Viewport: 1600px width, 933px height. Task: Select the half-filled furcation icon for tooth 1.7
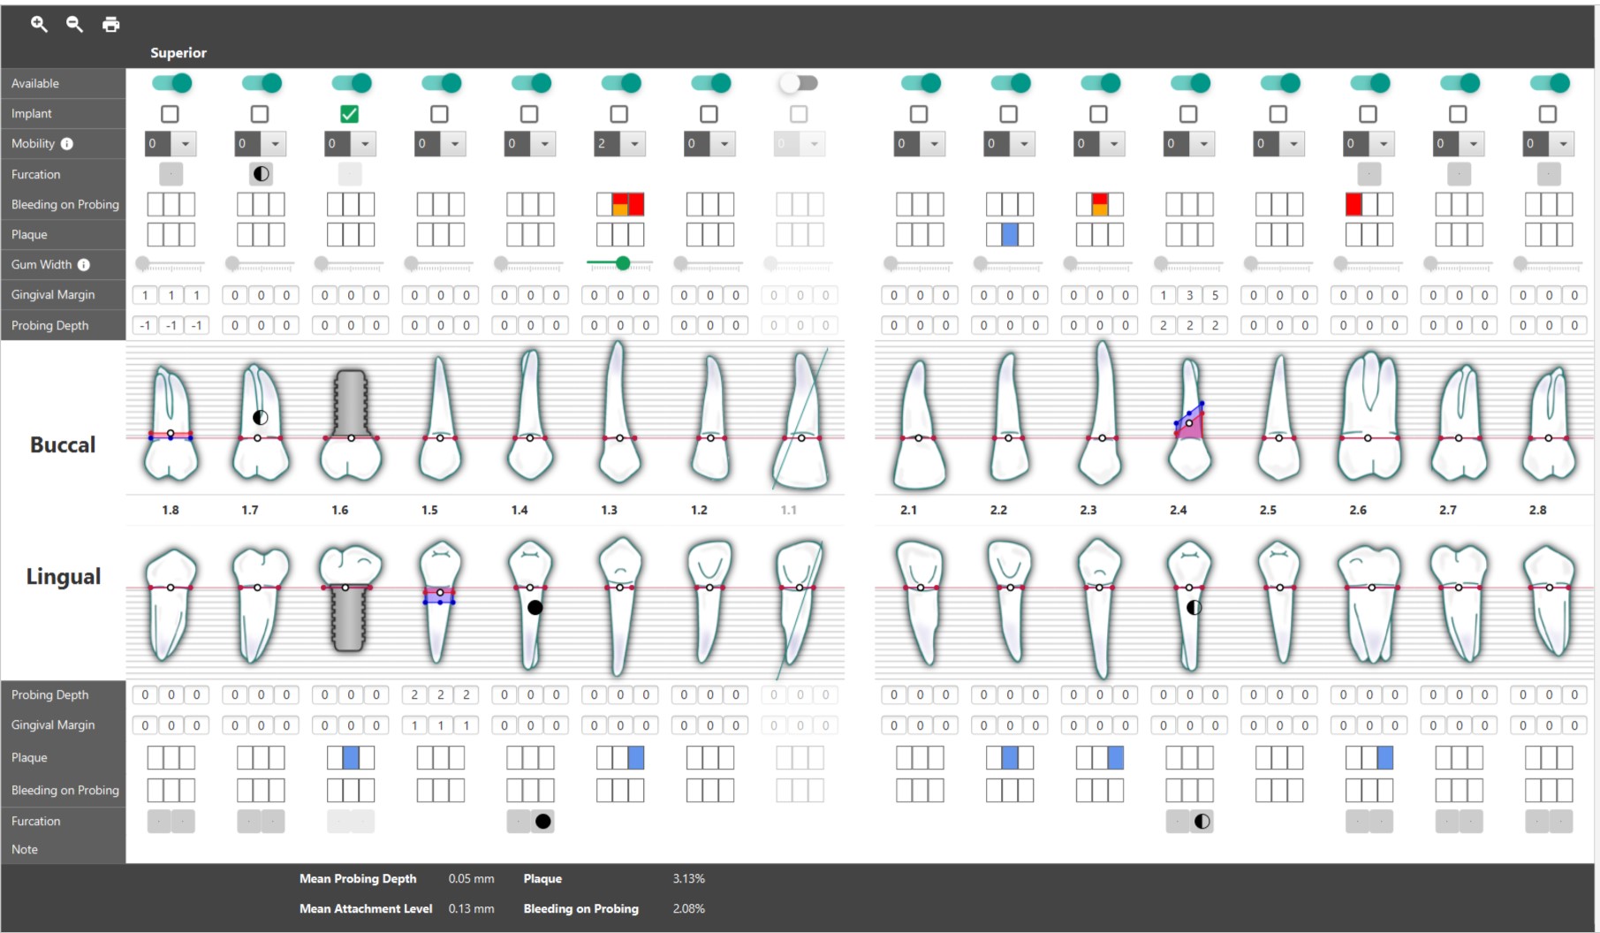pos(261,174)
